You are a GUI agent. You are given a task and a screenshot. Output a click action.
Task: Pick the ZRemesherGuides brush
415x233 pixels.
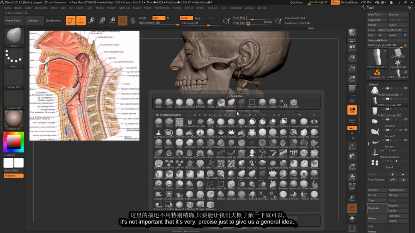[x=211, y=205]
